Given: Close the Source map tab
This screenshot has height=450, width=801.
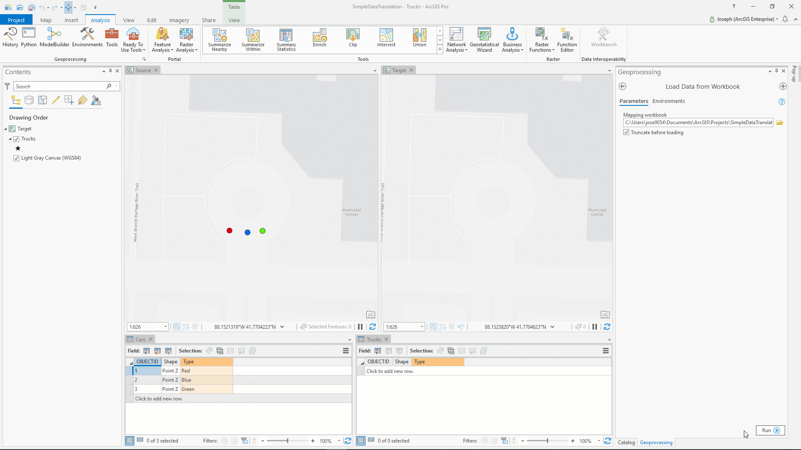Looking at the screenshot, I should click(x=156, y=70).
